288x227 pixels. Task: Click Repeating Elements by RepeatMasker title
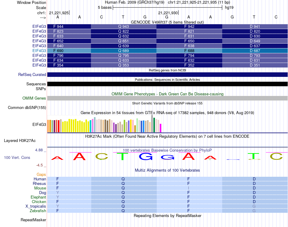click(x=167, y=215)
